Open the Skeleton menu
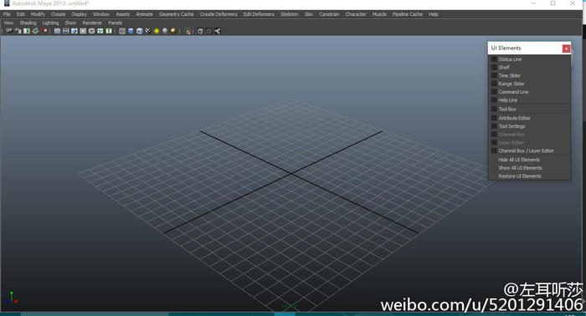586x316 pixels. [290, 14]
